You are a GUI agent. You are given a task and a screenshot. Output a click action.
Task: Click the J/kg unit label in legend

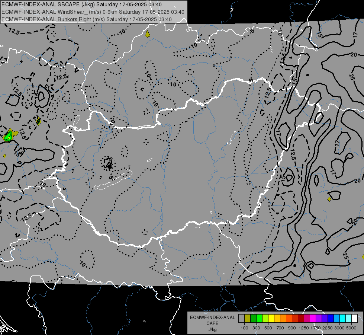(212, 329)
